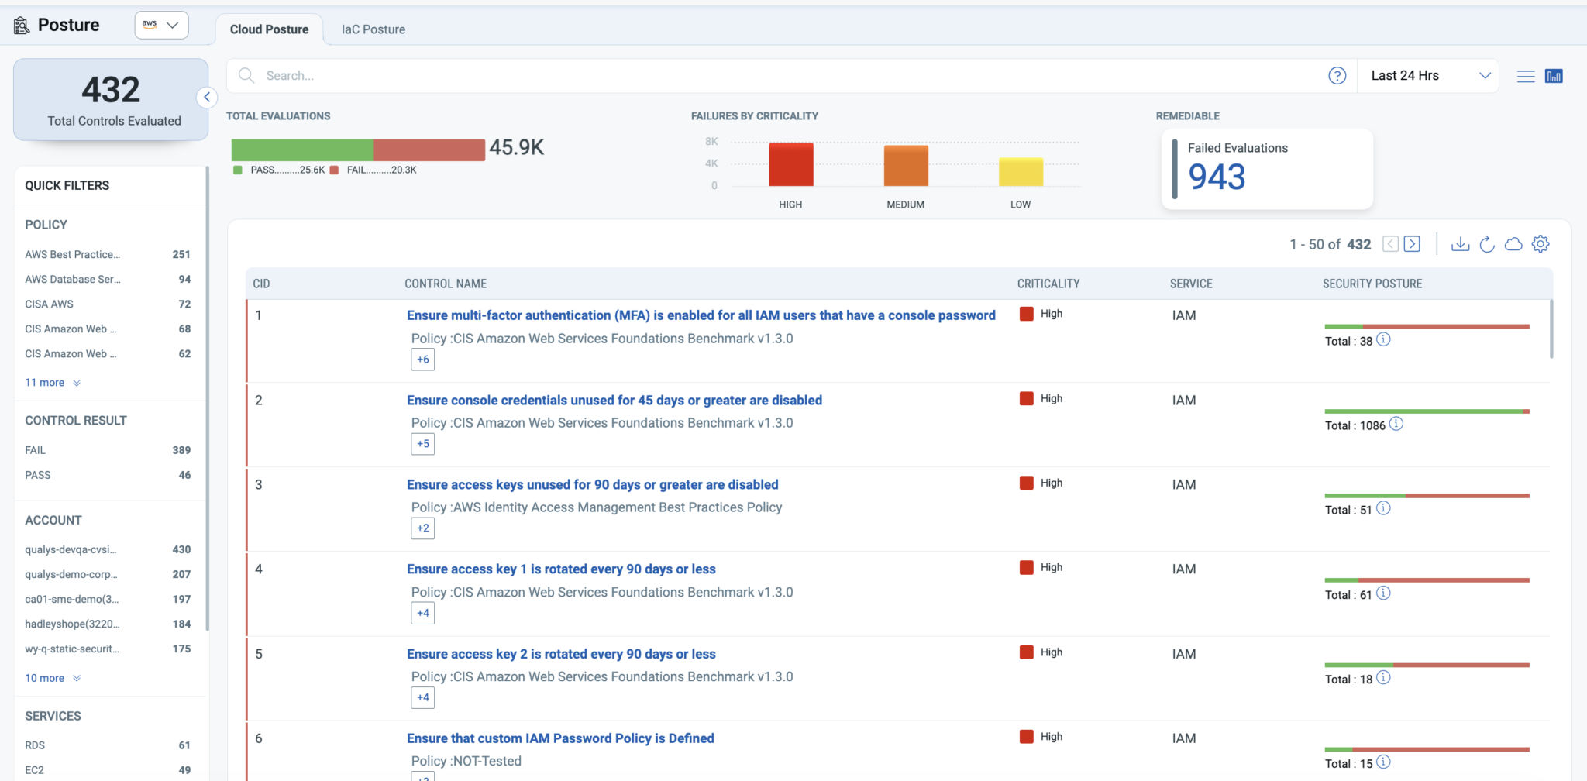The width and height of the screenshot is (1587, 781).
Task: Expand 10 more accounts
Action: coord(53,678)
